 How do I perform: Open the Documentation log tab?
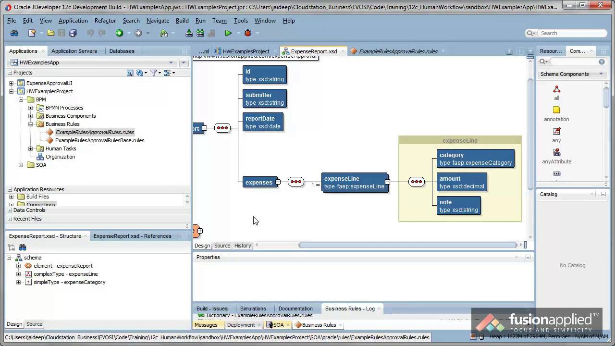[x=295, y=309]
